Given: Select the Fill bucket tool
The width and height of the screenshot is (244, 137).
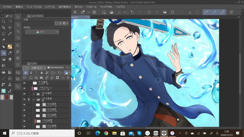Looking at the screenshot, I should point(3,72).
